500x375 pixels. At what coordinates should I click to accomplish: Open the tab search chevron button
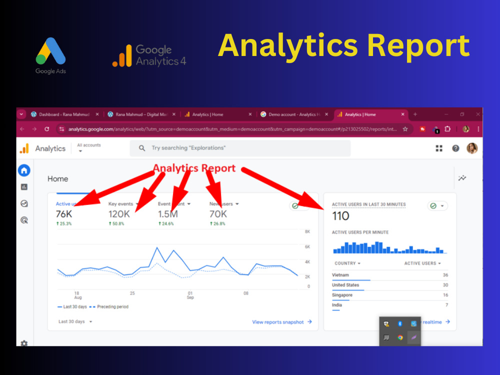pos(21,114)
